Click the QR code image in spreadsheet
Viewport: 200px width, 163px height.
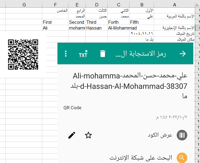point(23,55)
